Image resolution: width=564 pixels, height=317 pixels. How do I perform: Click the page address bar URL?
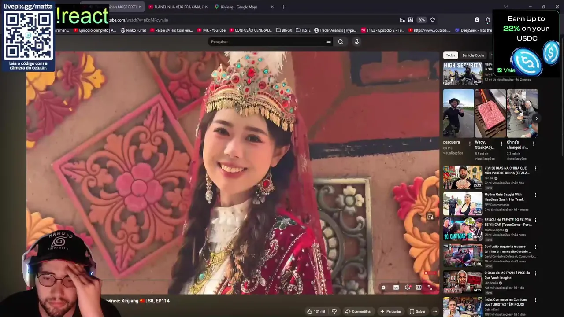(x=139, y=20)
